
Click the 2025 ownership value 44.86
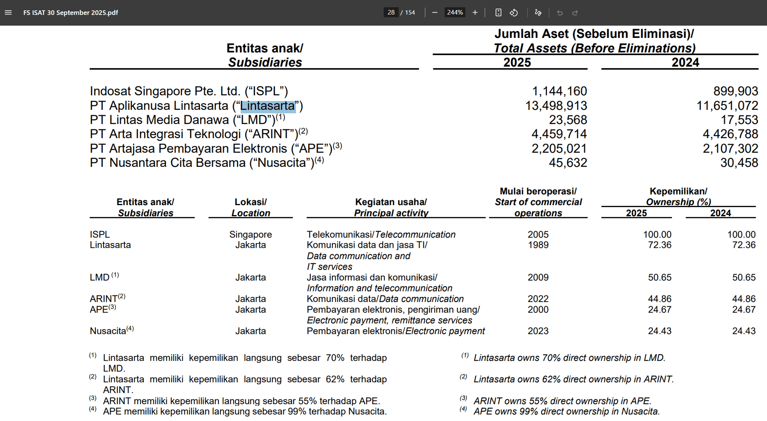[660, 299]
